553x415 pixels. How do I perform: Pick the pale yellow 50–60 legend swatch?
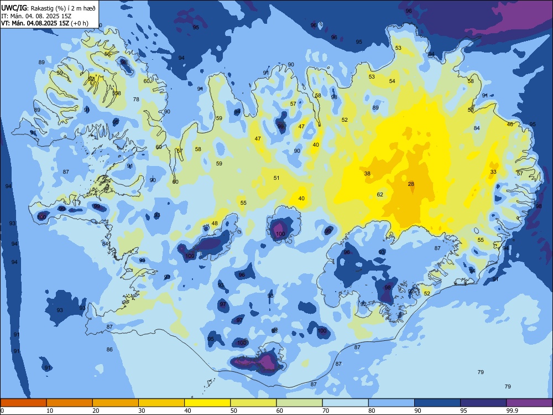[253, 403]
